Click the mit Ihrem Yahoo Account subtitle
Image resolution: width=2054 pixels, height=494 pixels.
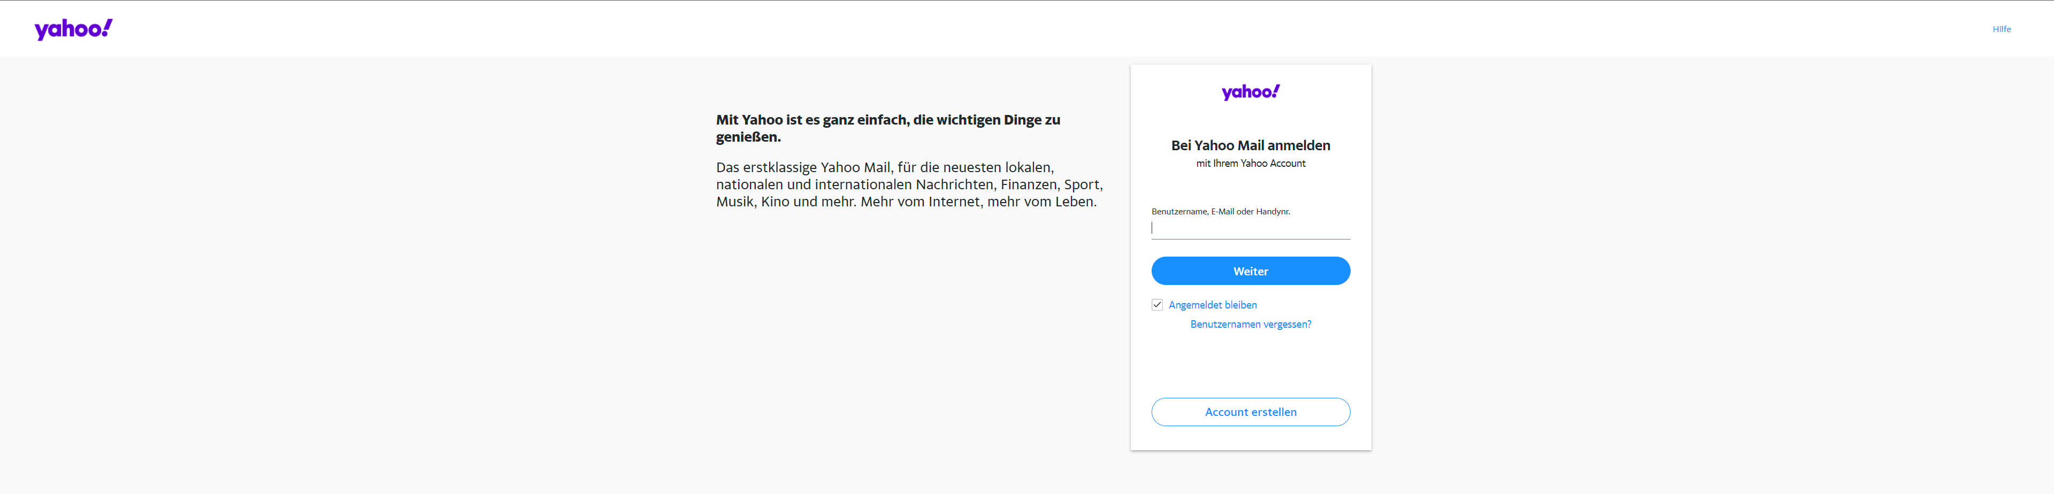[1250, 164]
